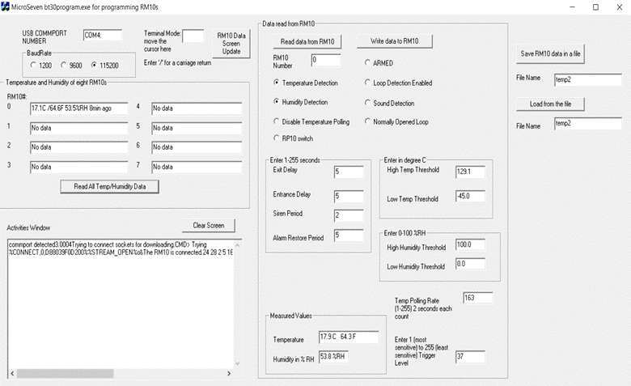Click the RM10 #6 data field
This screenshot has width=631, height=386.
point(197,147)
